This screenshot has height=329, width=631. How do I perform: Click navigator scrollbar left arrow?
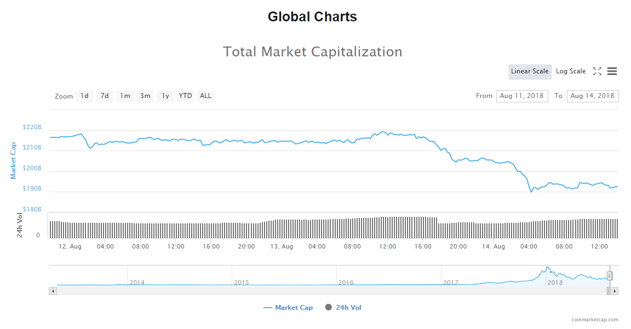[x=53, y=291]
